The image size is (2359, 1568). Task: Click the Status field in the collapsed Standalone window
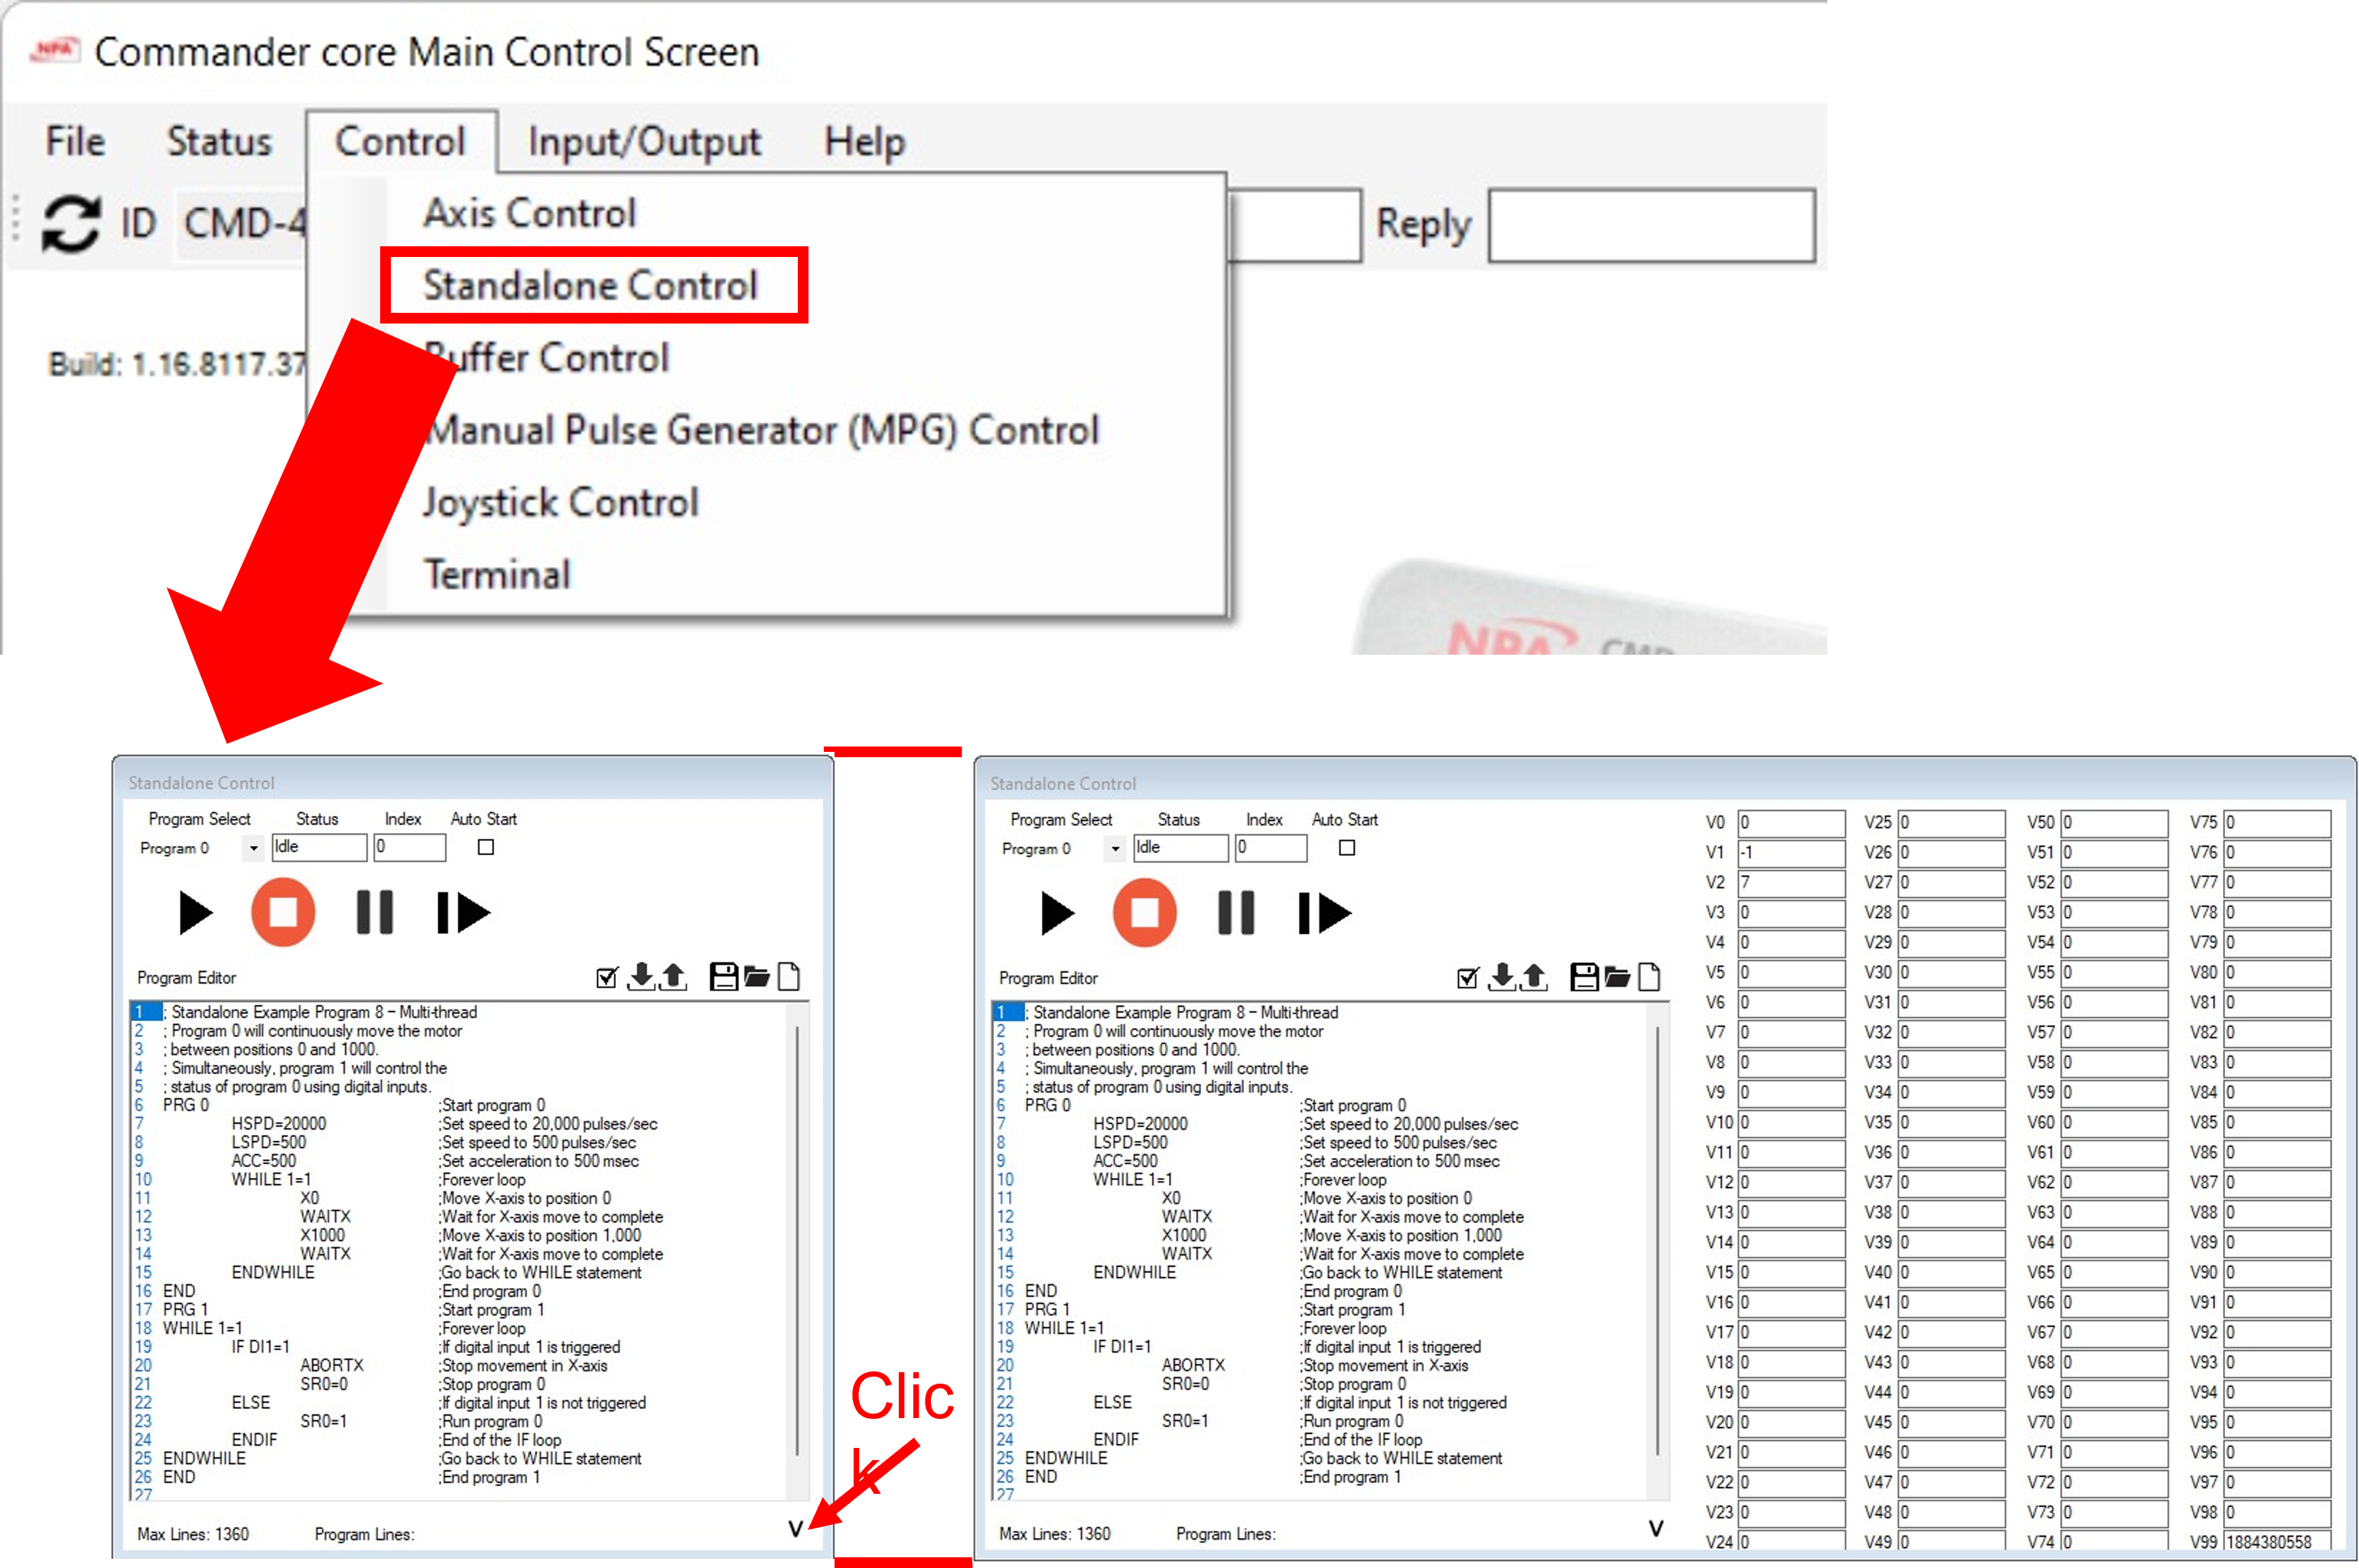click(319, 847)
